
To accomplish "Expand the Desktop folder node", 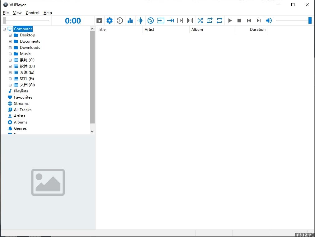I will [10, 35].
